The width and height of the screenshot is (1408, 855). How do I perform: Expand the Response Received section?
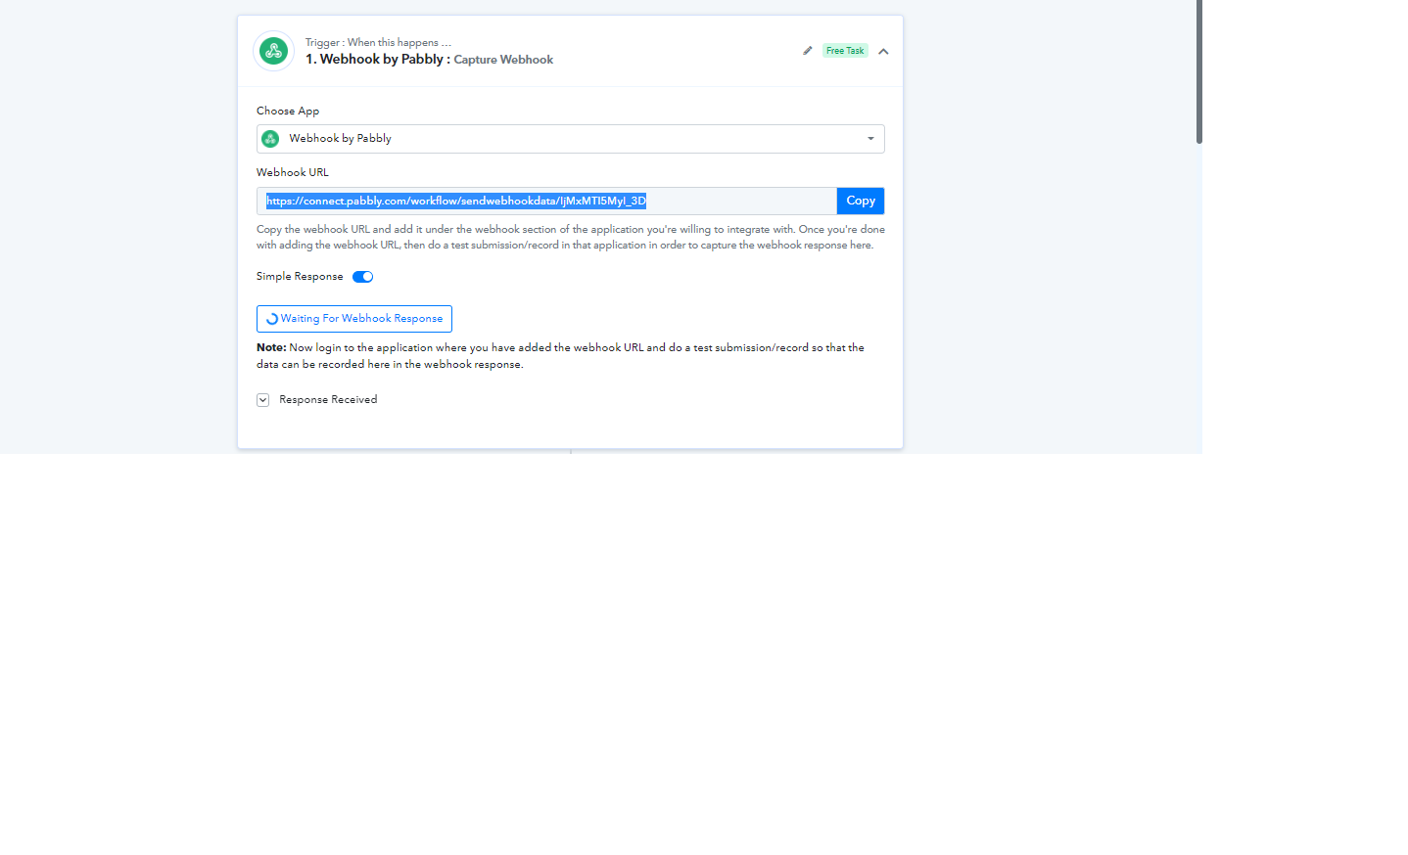[262, 400]
